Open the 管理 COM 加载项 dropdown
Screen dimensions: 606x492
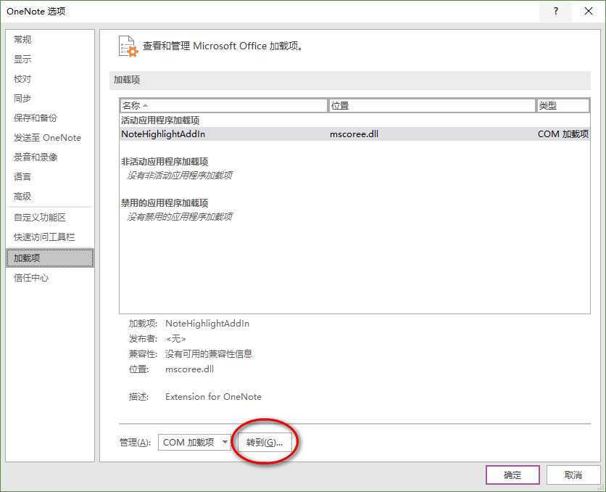[x=194, y=442]
